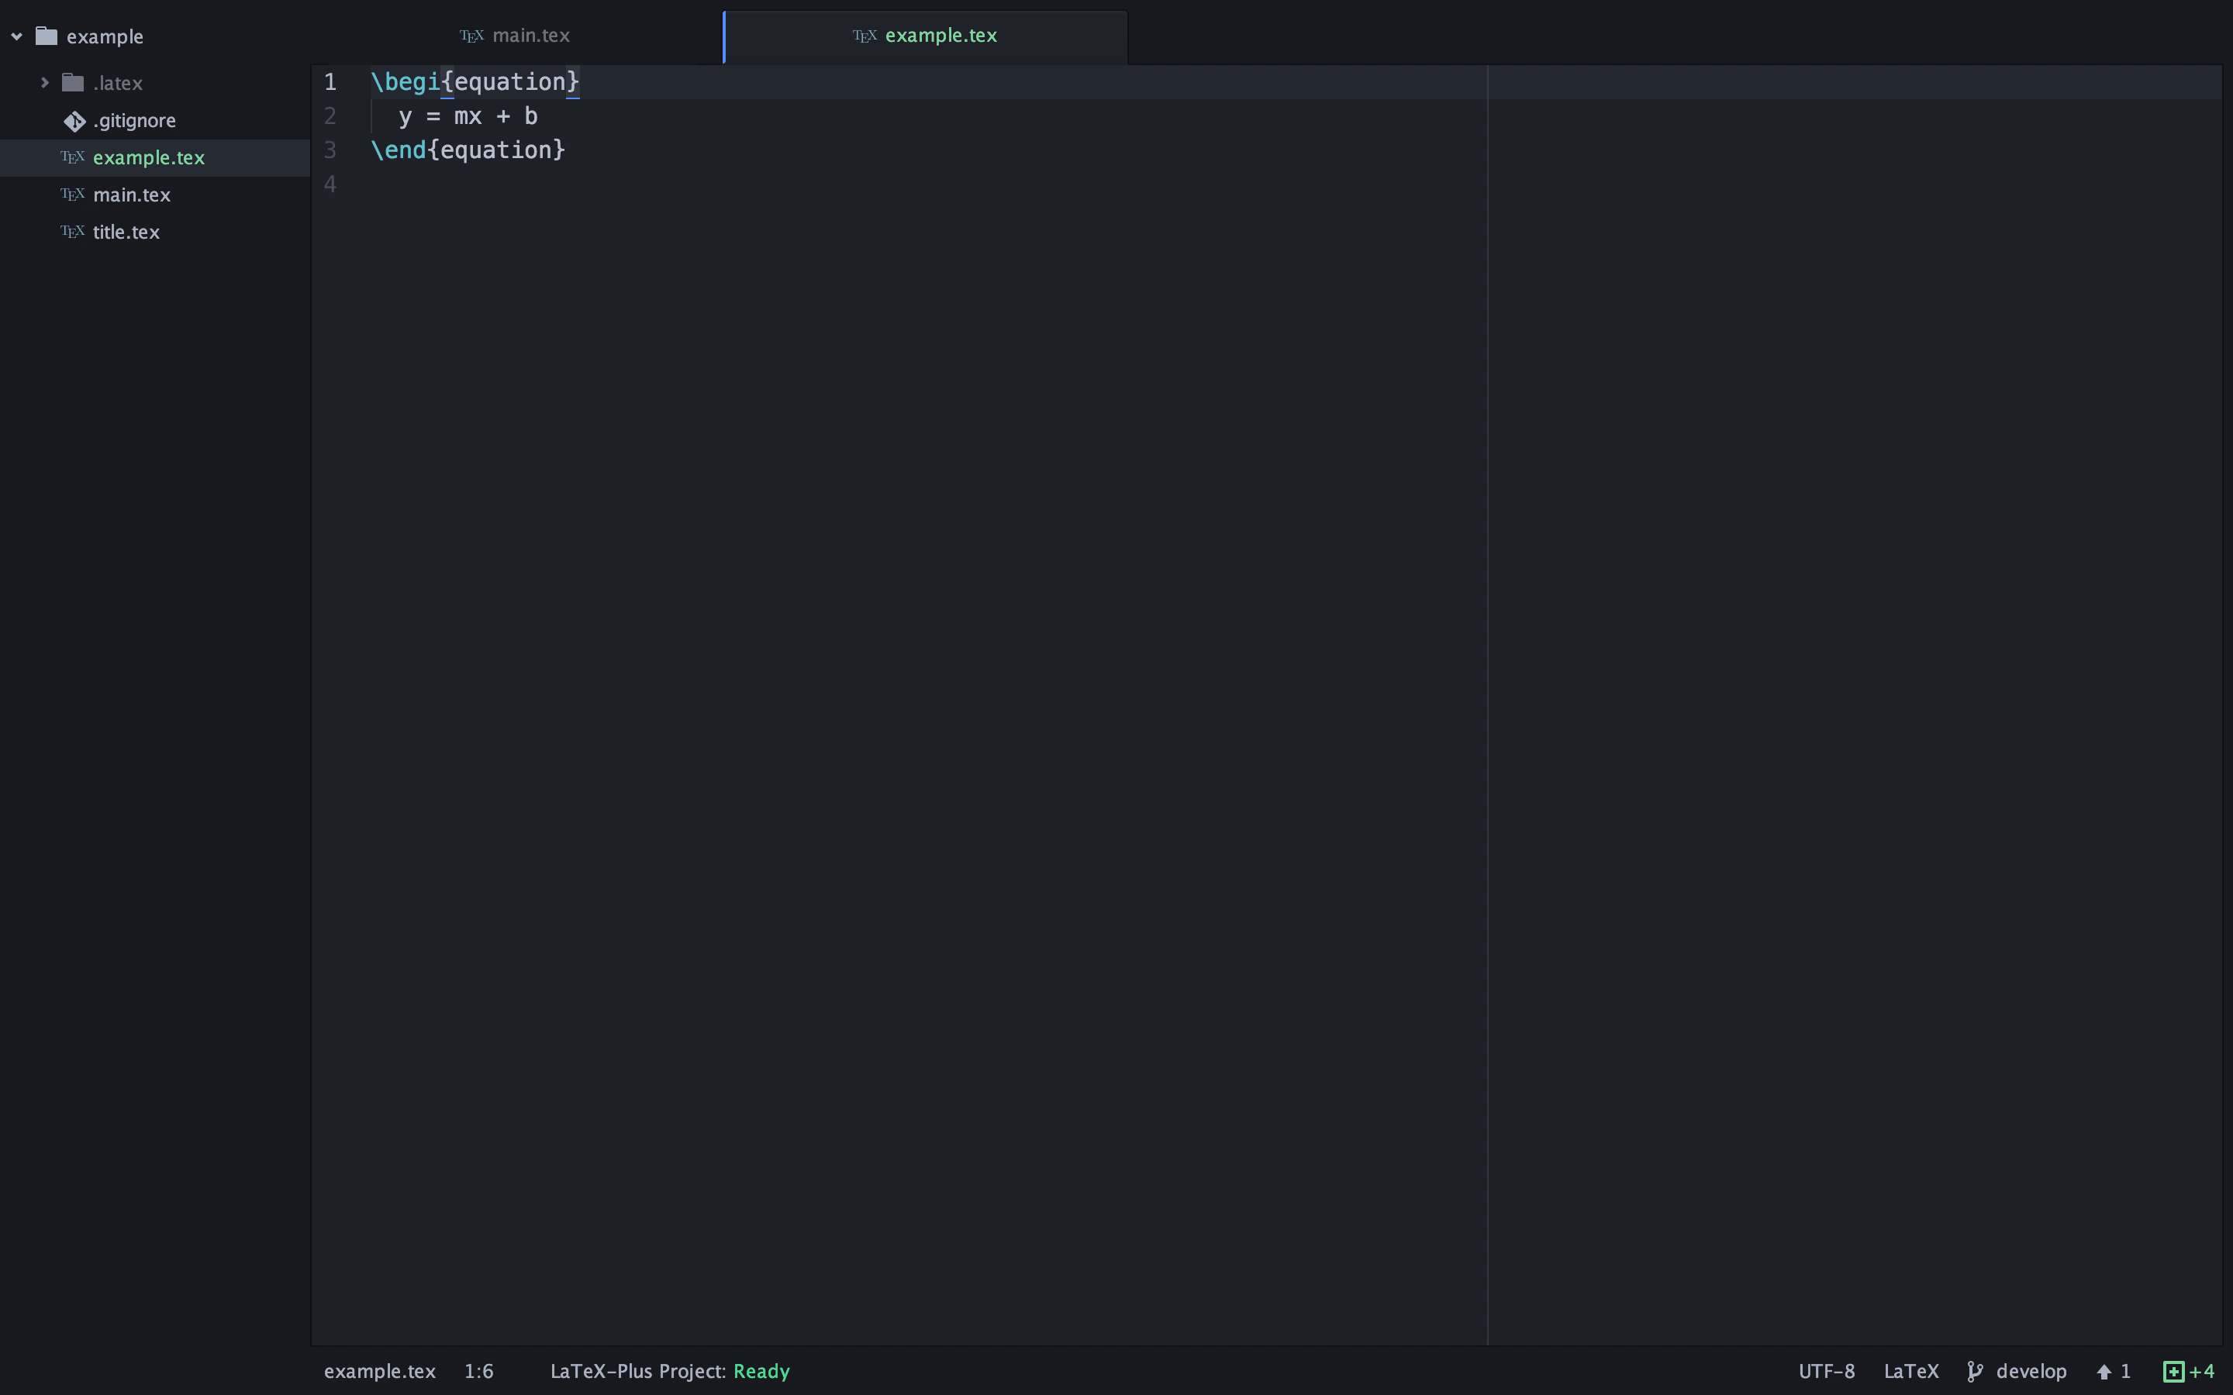Click the git branch icon near develop
Screen dimensions: 2233x1395
1974,1371
